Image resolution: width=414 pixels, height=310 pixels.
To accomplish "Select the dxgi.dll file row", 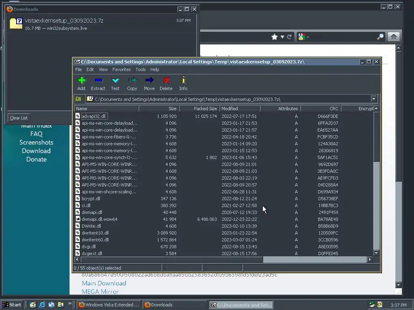I will pyautogui.click(x=224, y=247).
